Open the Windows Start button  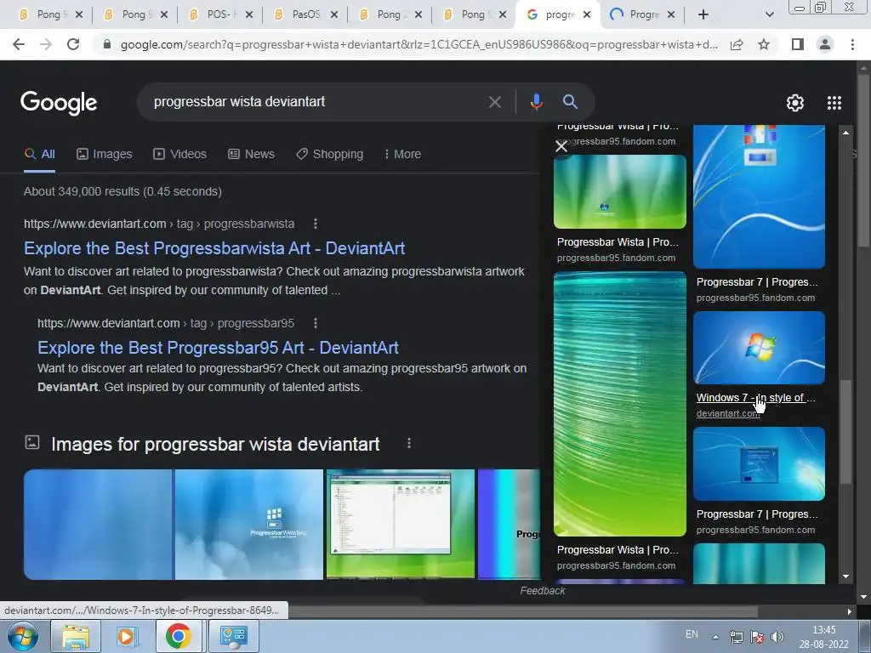23,636
